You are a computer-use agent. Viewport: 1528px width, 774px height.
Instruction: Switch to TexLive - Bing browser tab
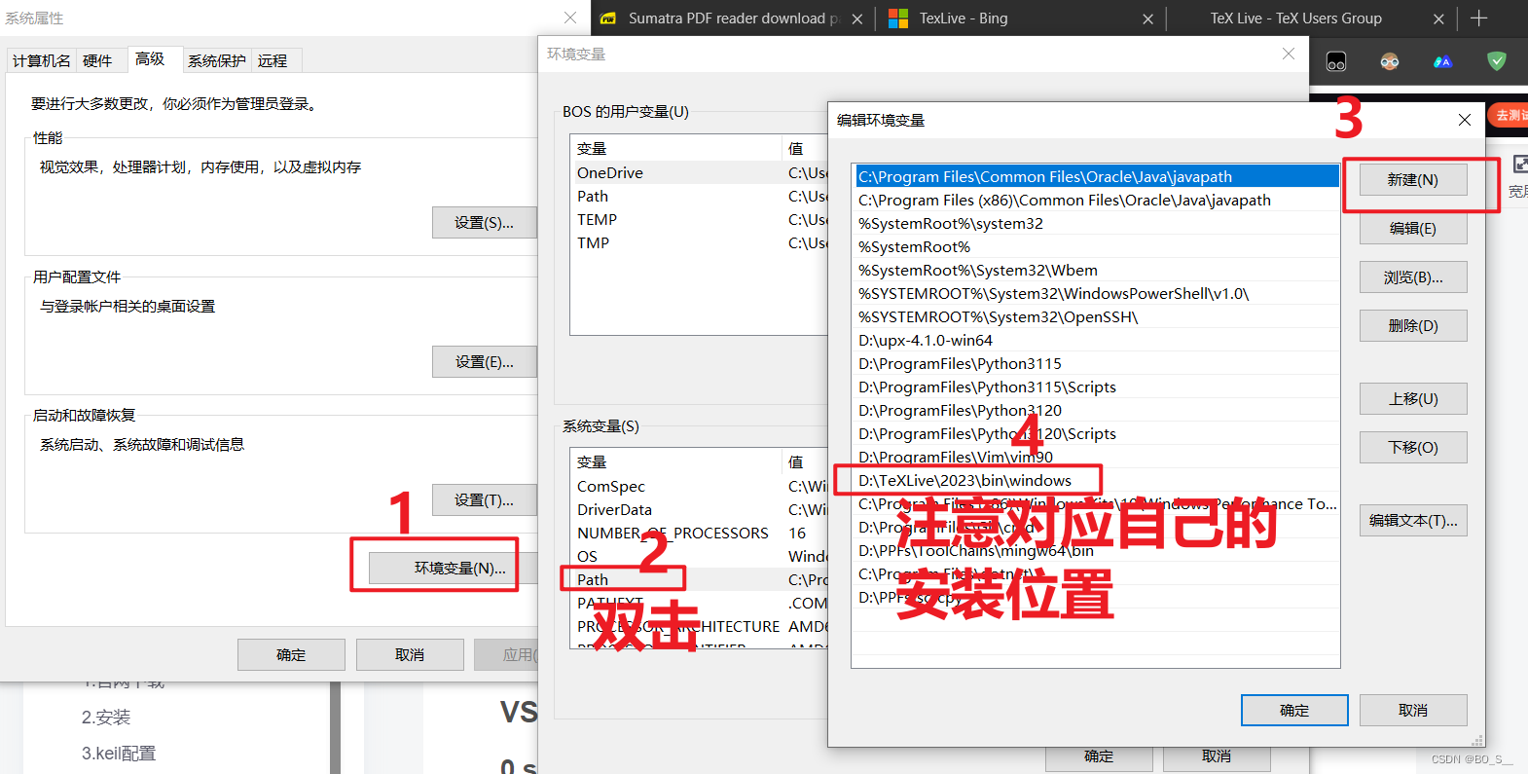point(1020,18)
